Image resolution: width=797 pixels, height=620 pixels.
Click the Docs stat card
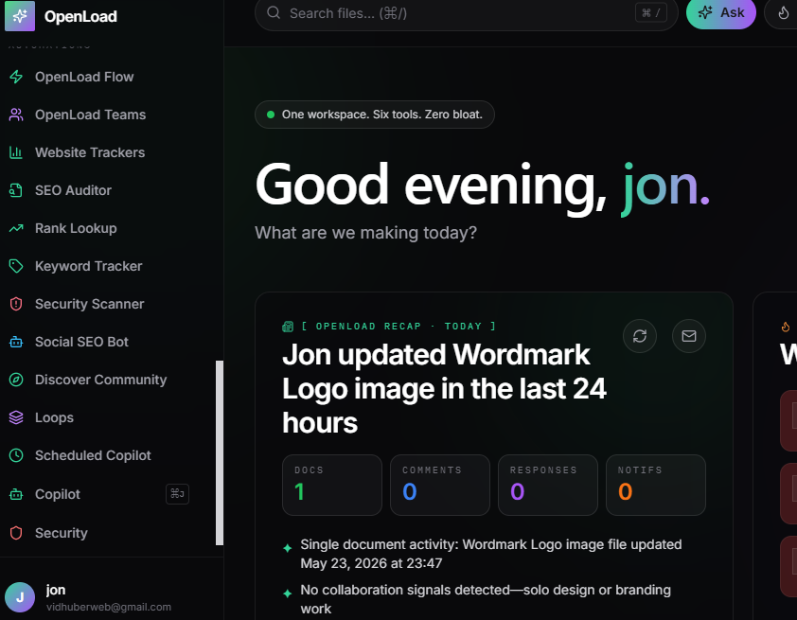tap(332, 485)
